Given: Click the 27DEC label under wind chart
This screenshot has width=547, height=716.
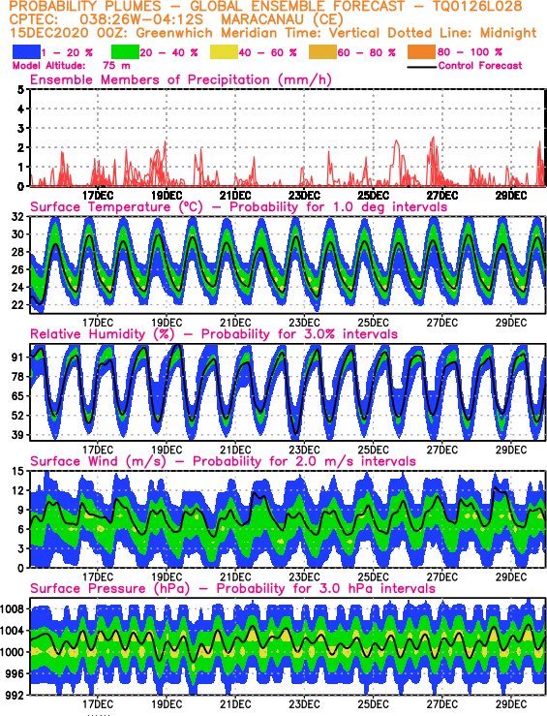Looking at the screenshot, I should pyautogui.click(x=442, y=577).
